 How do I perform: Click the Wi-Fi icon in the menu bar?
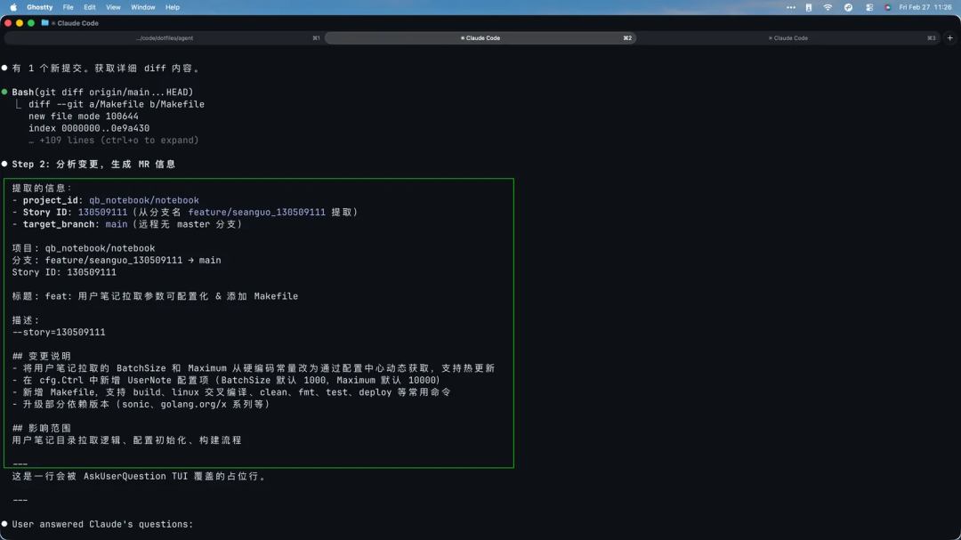828,7
